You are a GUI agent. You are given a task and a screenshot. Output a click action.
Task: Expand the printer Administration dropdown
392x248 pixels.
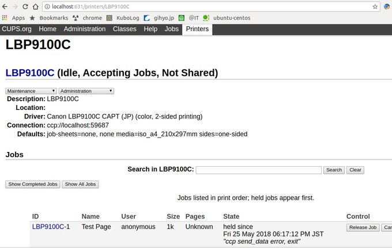click(x=86, y=91)
